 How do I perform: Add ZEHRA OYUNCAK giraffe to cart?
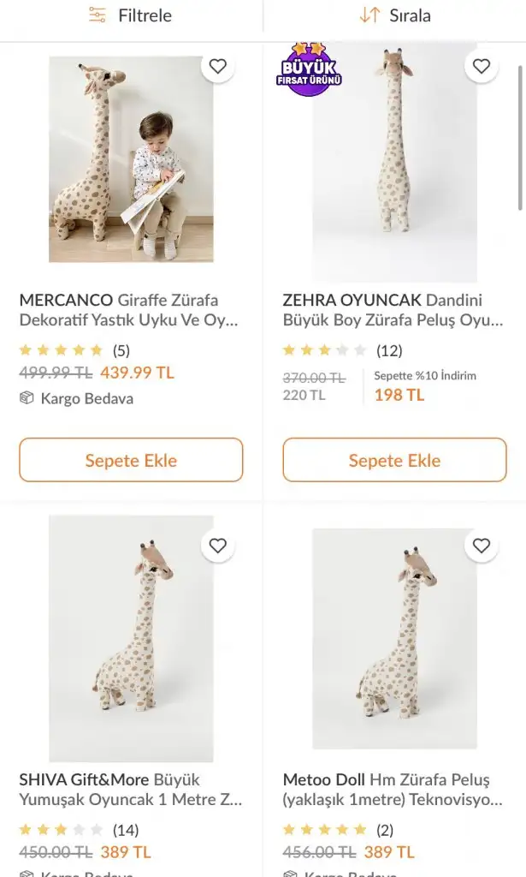pos(394,460)
